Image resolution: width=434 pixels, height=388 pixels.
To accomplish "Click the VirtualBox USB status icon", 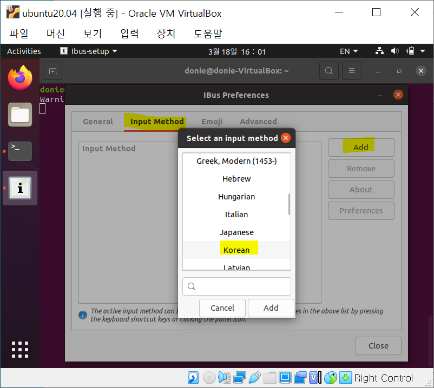I will click(255, 378).
